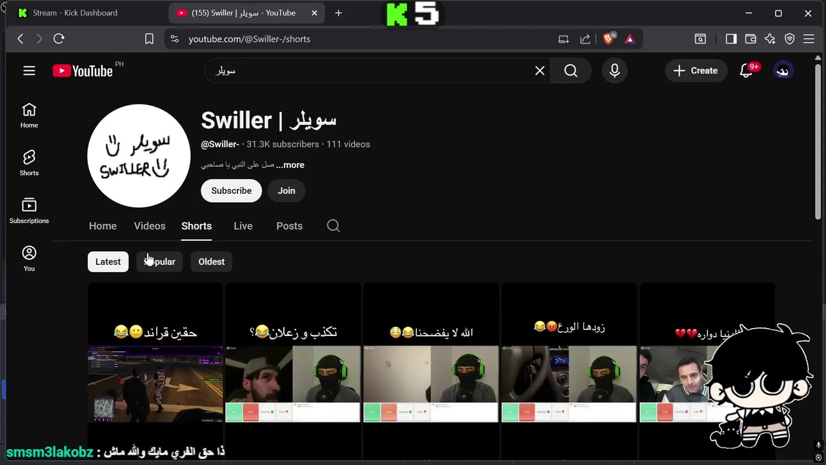Close the Swiller YouTube tab
Screen dimensions: 826x465
314,13
